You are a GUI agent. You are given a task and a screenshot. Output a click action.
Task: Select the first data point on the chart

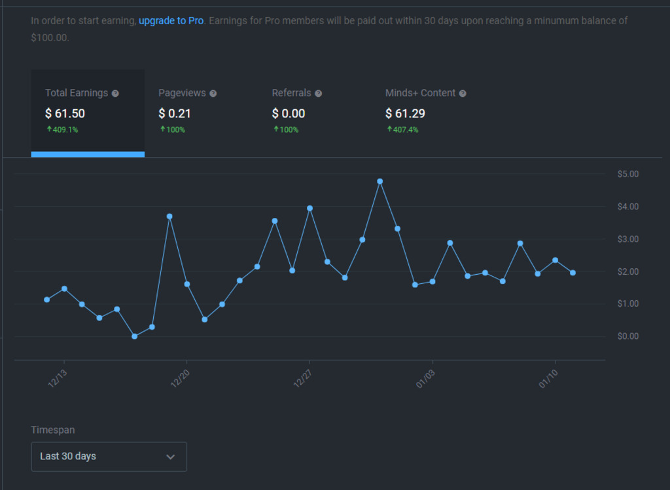pos(46,300)
